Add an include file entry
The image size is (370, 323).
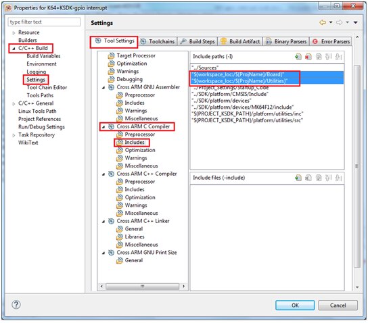[298, 178]
